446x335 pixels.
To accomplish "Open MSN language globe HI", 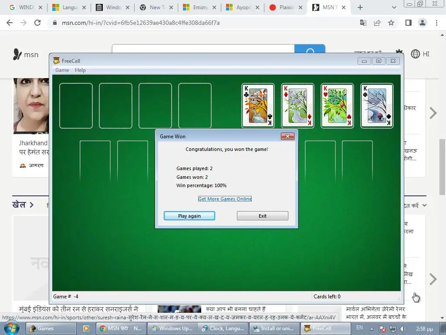I will [420, 54].
